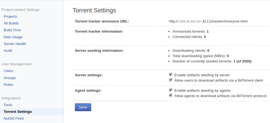
Task: Toggle Enable artifacts seeding by server checkbox
Action: (171, 75)
